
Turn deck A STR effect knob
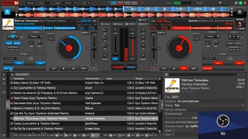[31, 43]
